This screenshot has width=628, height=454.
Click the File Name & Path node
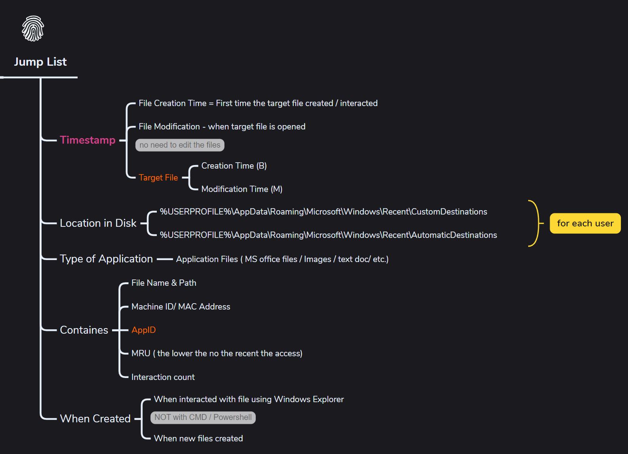click(x=164, y=283)
